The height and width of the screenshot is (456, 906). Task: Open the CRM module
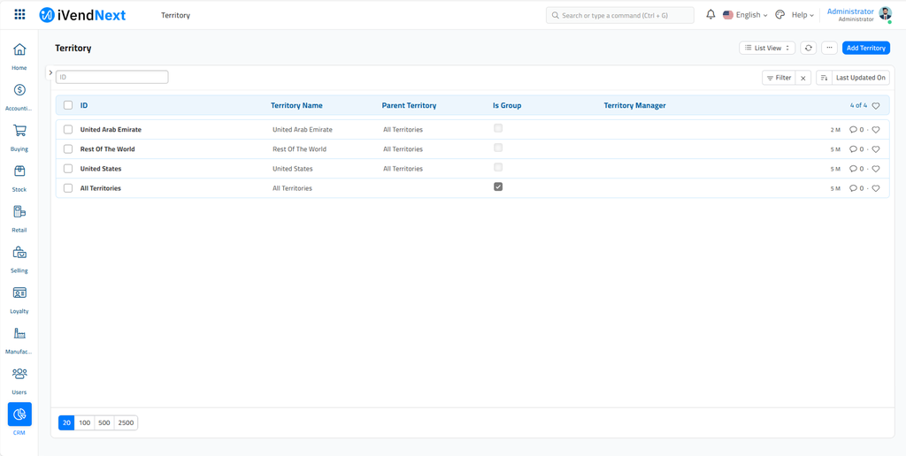(x=19, y=420)
